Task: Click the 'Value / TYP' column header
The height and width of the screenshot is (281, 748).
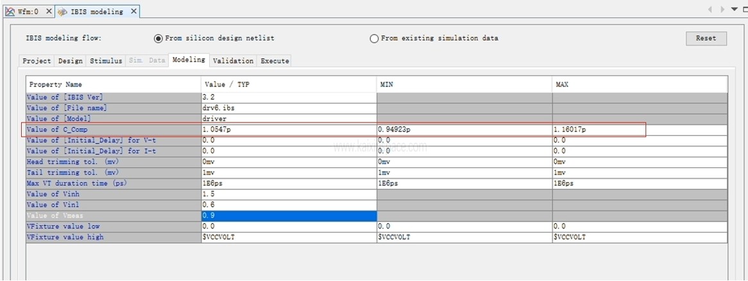Action: pyautogui.click(x=288, y=85)
